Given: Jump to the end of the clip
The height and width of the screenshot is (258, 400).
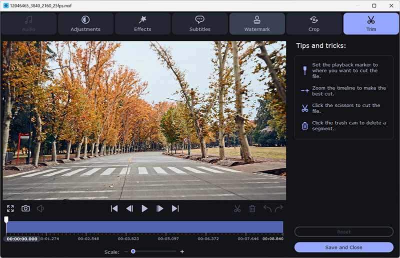Looking at the screenshot, I should (175, 209).
